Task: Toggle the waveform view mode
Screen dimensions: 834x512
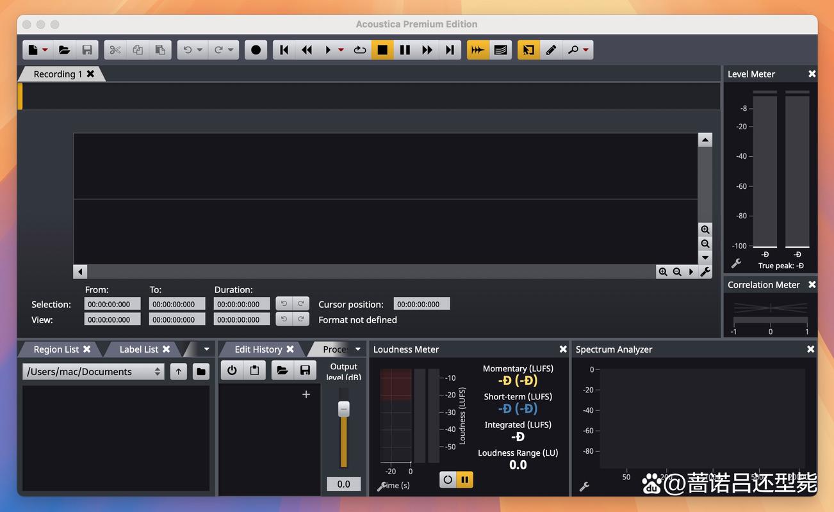Action: [x=478, y=50]
